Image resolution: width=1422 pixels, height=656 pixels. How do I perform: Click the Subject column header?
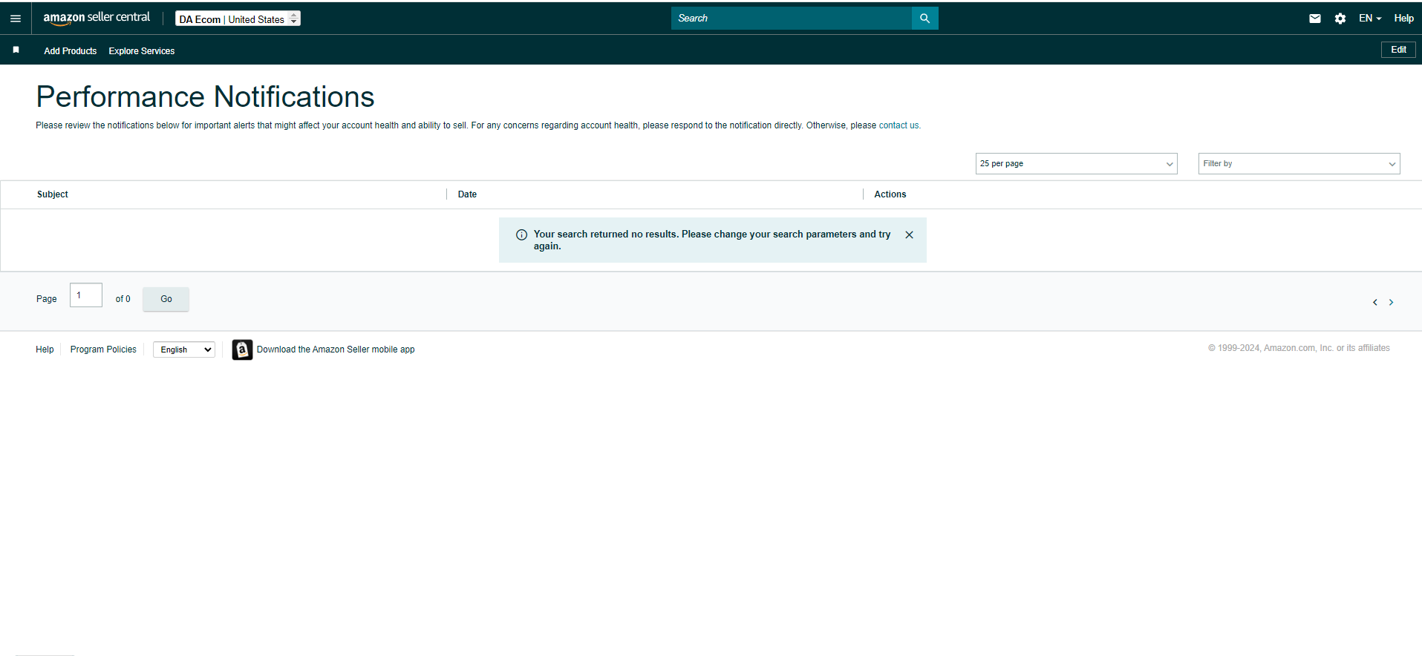pos(53,194)
